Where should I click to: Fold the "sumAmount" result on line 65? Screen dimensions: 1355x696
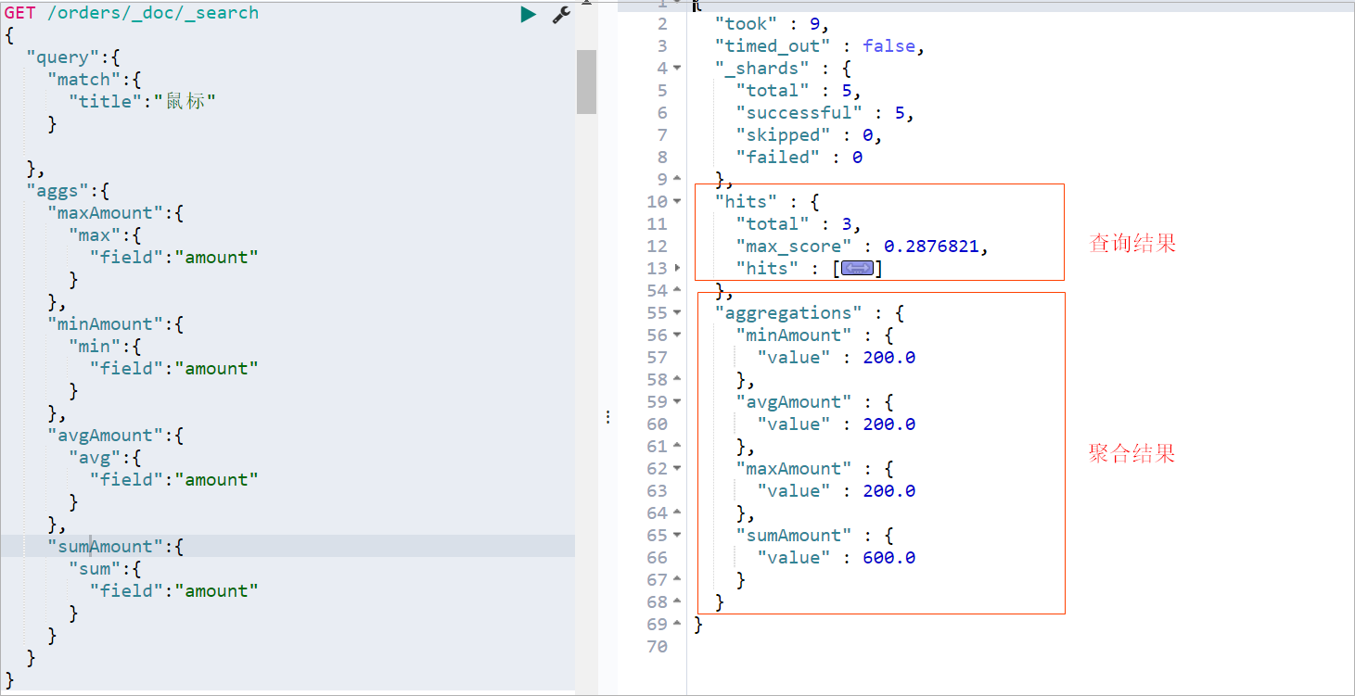coord(677,535)
